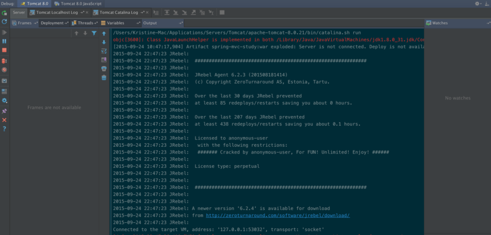Click the Get Thread Dump camera icon
This screenshot has width=491, height=235.
coord(4,81)
